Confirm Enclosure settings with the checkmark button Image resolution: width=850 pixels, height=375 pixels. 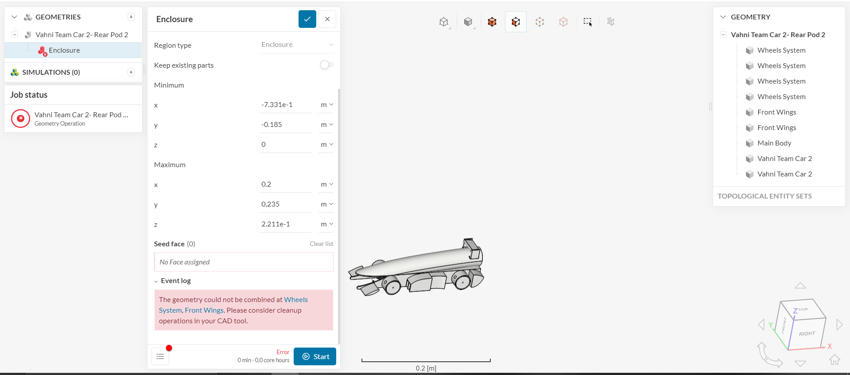307,19
